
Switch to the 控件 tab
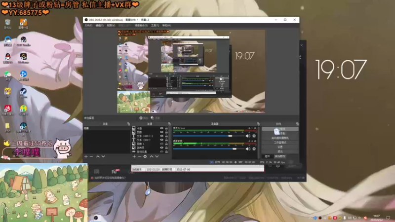267,156
